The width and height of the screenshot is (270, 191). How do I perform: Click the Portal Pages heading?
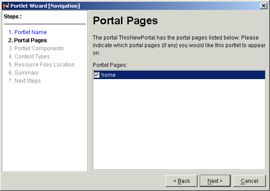point(125,21)
